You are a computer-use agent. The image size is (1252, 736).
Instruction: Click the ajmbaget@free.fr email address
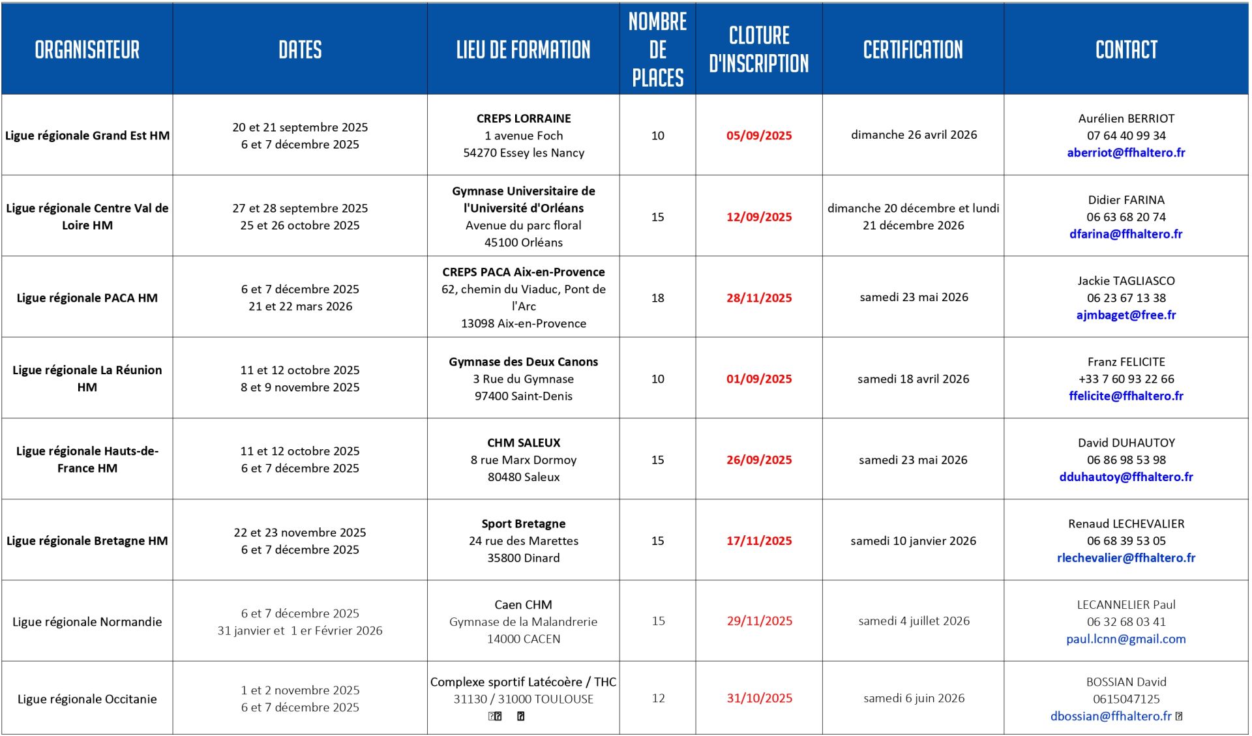(x=1125, y=315)
